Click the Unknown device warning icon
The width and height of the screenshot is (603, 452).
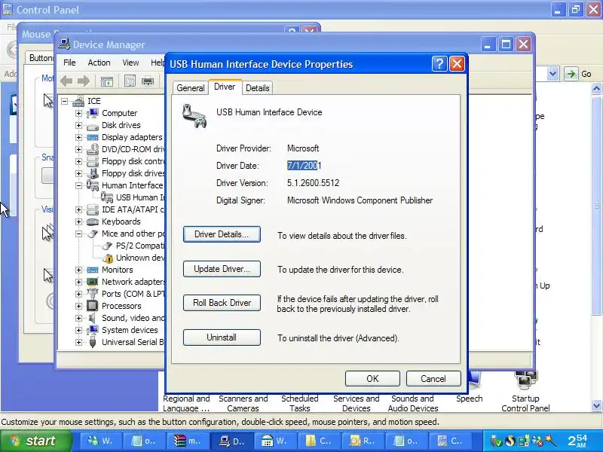point(108,258)
